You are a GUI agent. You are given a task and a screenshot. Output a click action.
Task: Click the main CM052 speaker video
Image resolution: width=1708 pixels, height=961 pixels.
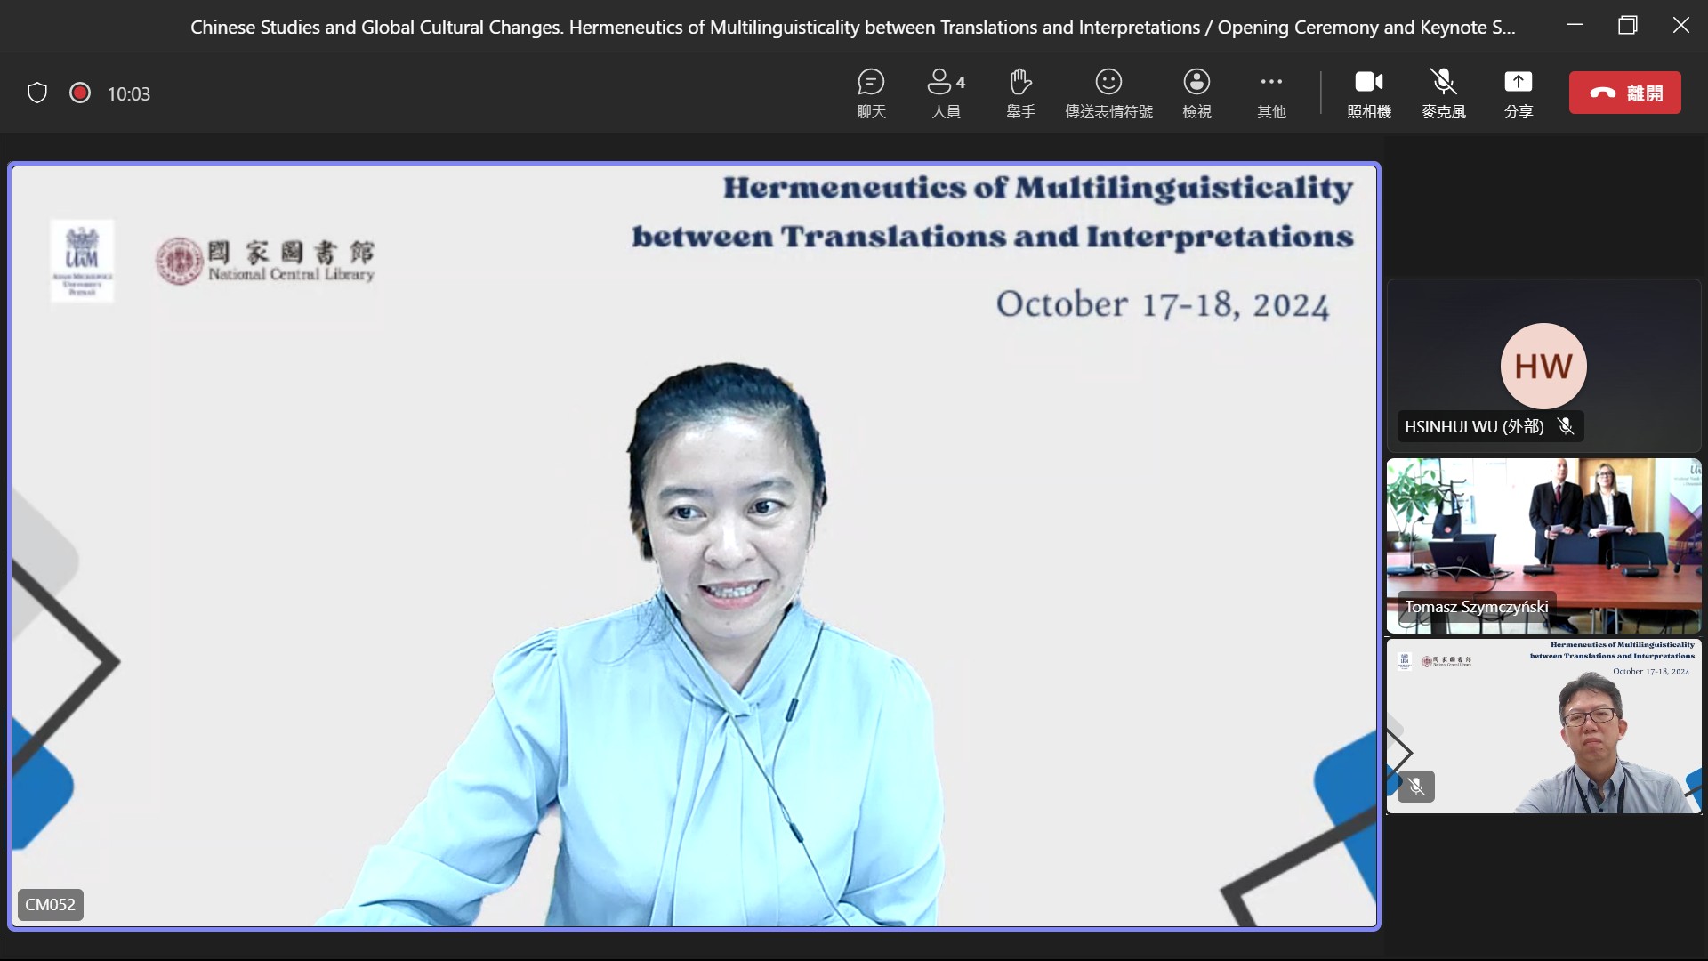click(x=694, y=546)
